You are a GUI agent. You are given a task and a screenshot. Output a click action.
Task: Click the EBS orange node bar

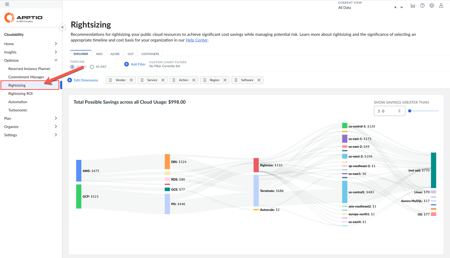pos(167,162)
